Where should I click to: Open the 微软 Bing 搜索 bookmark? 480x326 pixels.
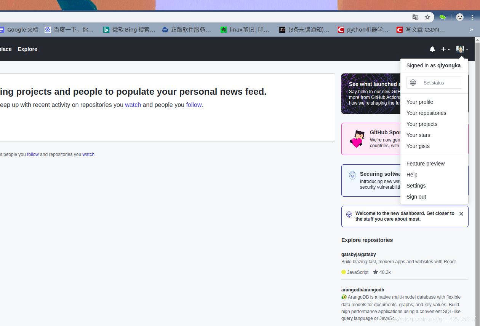pyautogui.click(x=129, y=29)
